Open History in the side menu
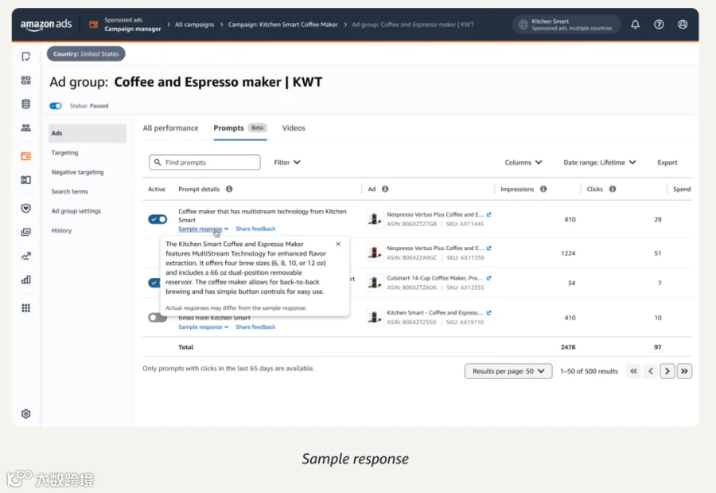Image resolution: width=716 pixels, height=493 pixels. (61, 230)
